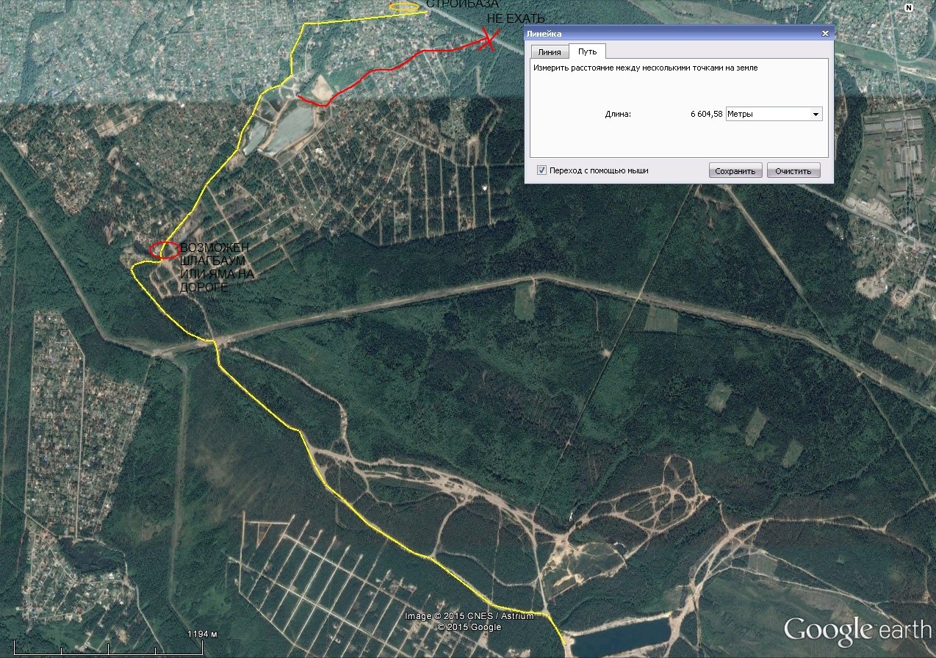Switch to the Линия tab
This screenshot has width=936, height=658.
click(550, 52)
